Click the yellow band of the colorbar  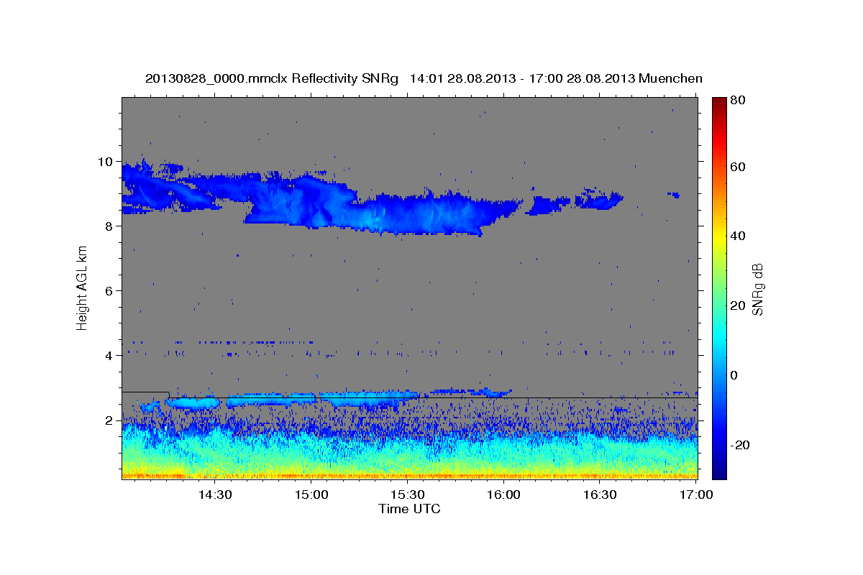click(719, 237)
